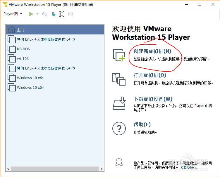The image size is (220, 177).
Task: Close the VMware Player window
Action: click(x=213, y=4)
